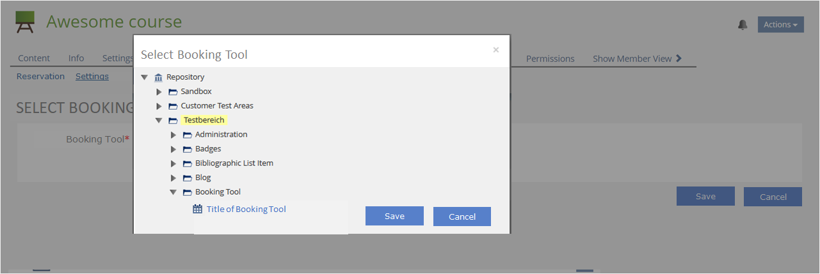Select the Bibliographic List Item node
This screenshot has height=274, width=820.
point(234,163)
